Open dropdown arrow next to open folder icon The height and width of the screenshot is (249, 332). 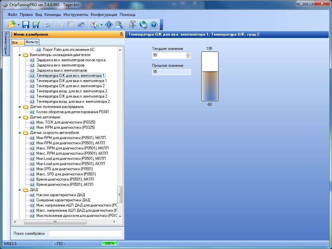tap(19, 25)
